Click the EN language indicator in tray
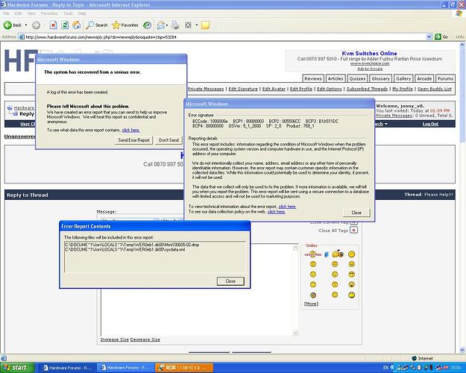This screenshot has width=466, height=373. 385,368
